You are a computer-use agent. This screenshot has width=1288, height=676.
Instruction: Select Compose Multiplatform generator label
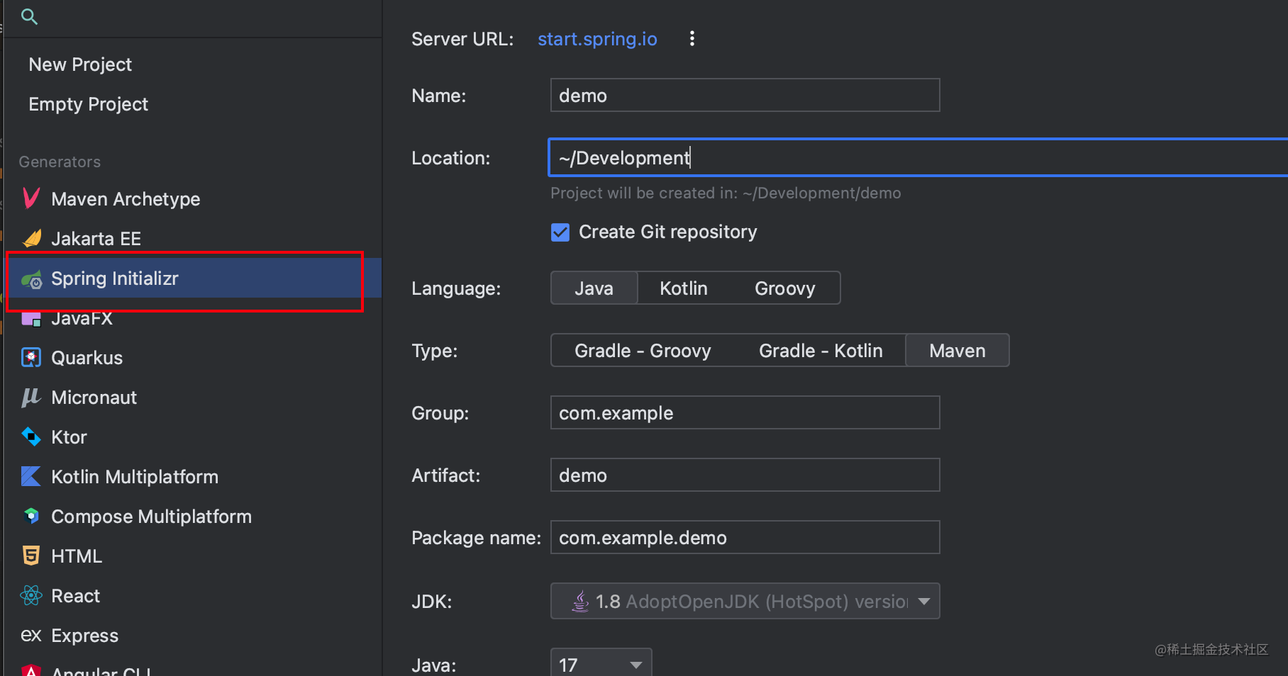pos(152,517)
